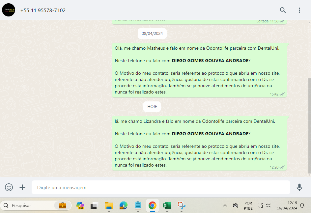The height and width of the screenshot is (213, 311).
Task: Open the notifications bell
Action: pyautogui.click(x=302, y=205)
